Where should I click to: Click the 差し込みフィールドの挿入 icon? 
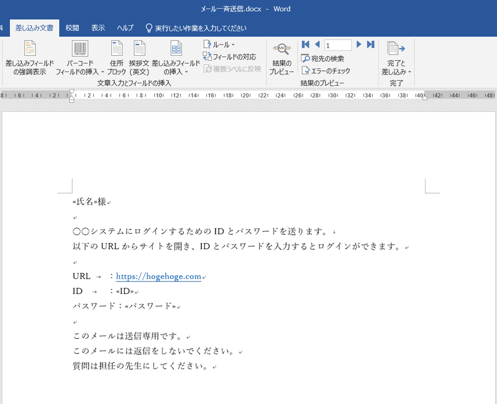[x=177, y=50]
